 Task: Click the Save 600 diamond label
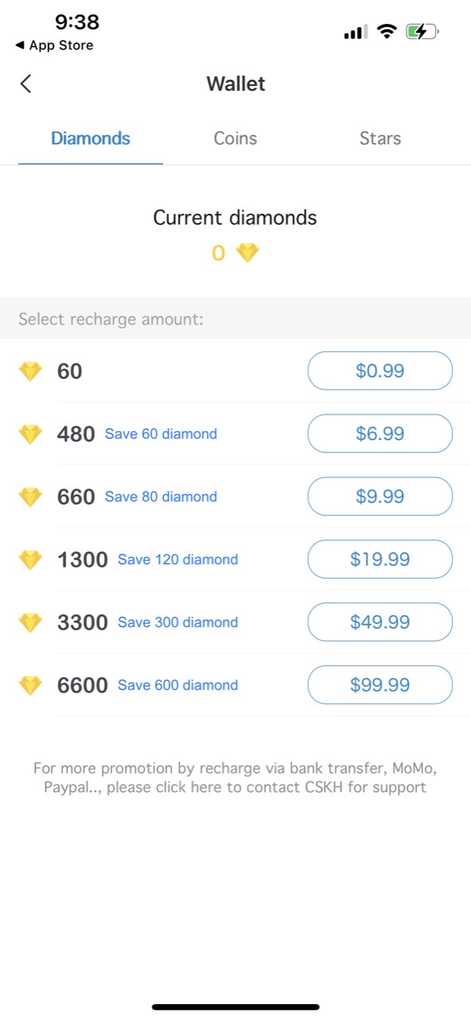coord(178,685)
